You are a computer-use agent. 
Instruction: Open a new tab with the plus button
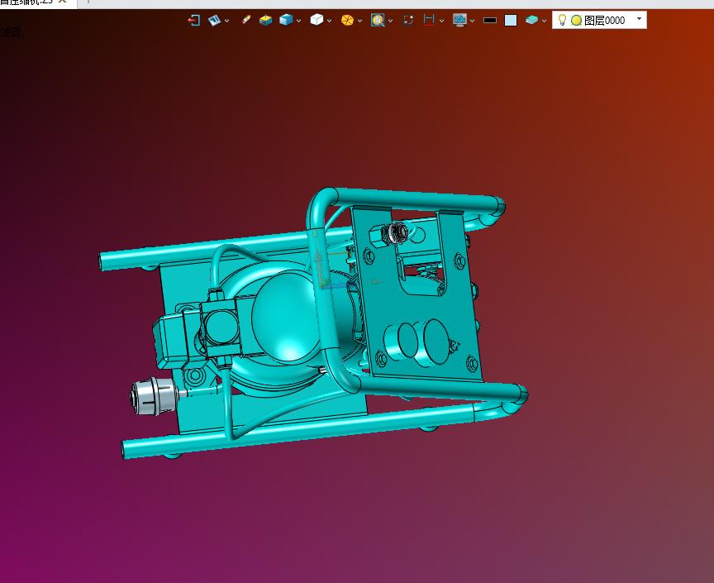[x=88, y=2]
